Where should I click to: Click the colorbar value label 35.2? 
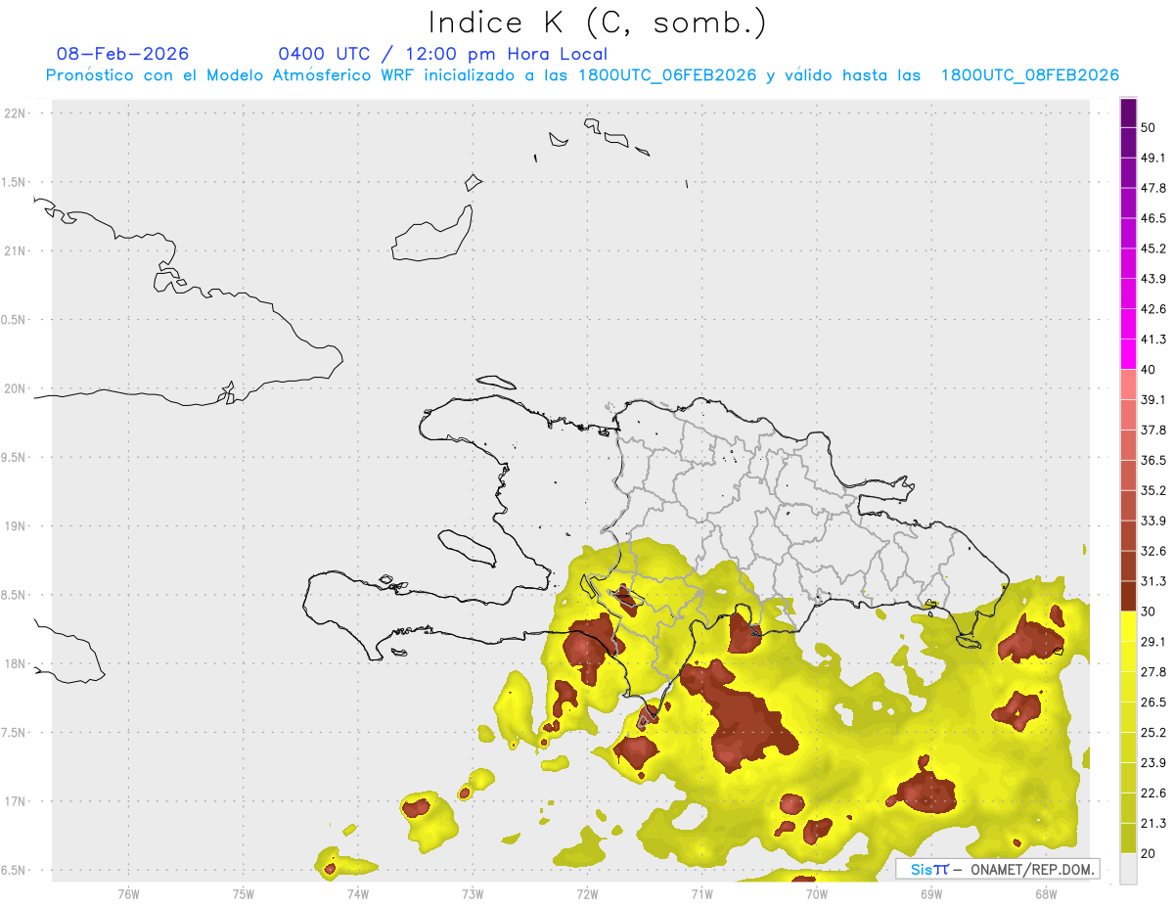point(1153,490)
